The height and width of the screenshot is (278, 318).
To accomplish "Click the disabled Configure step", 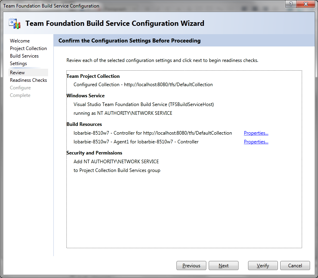I will 20,88.
